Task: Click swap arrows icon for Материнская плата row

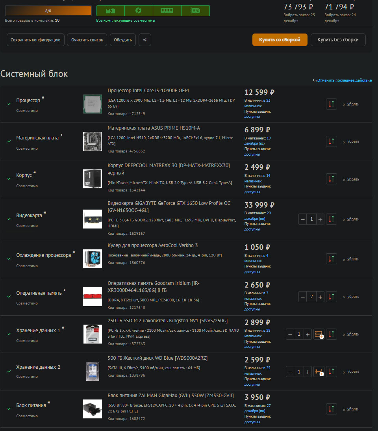Action: tap(331, 141)
